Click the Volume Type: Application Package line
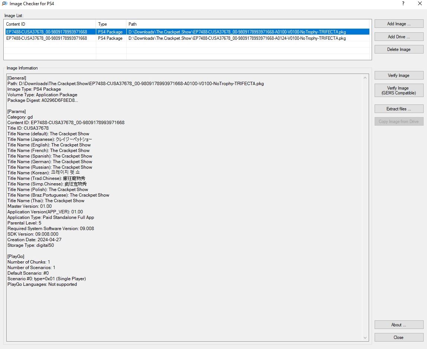 point(42,95)
